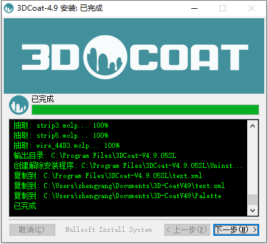Click the 取消(C) cancel button
268x244 pixels.
click(32, 230)
